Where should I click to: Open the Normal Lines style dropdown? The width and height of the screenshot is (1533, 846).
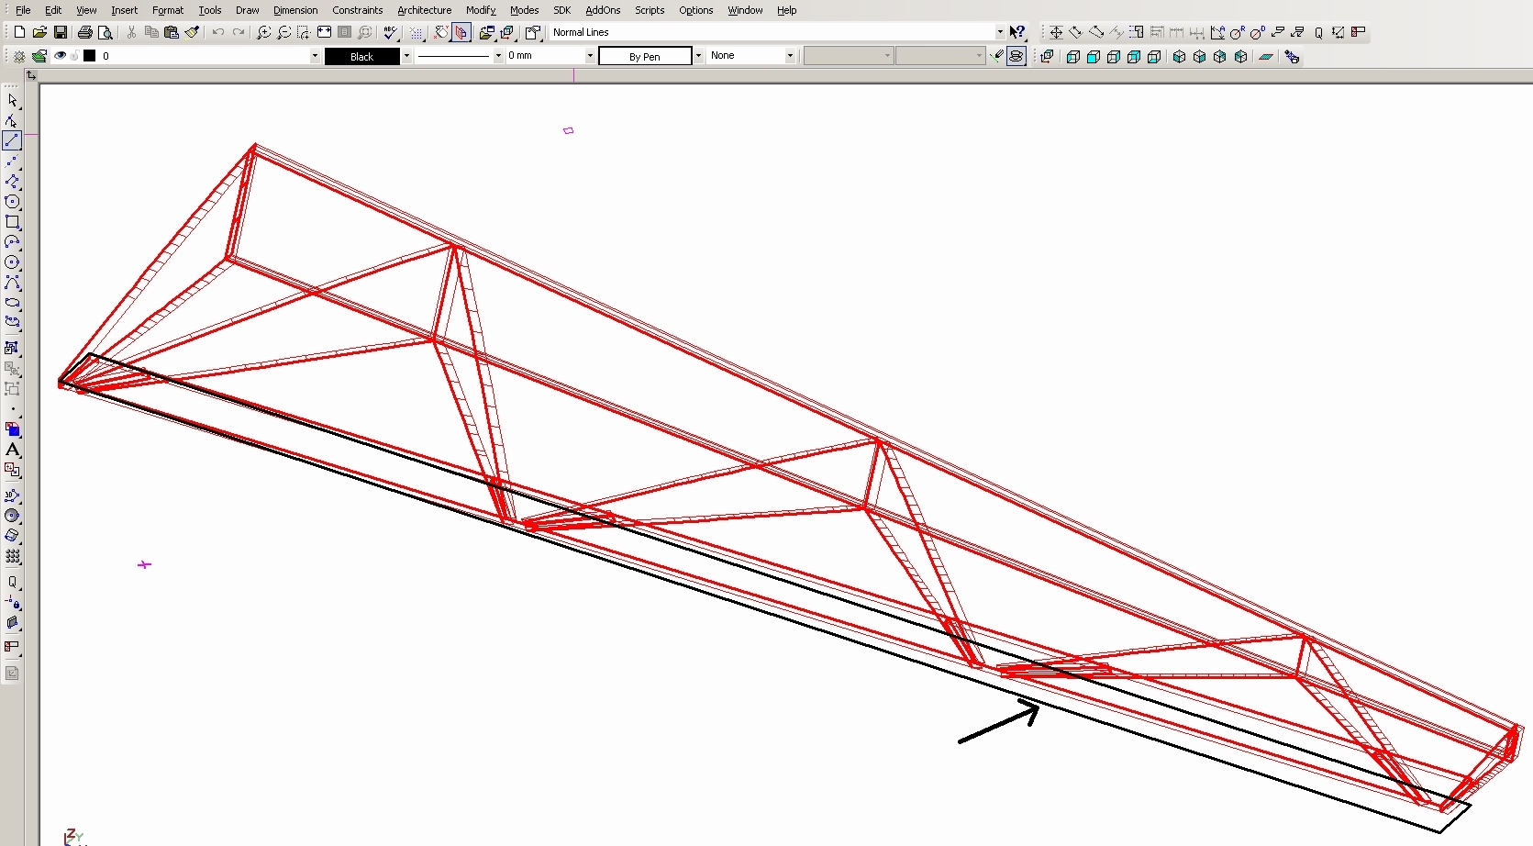[1000, 32]
